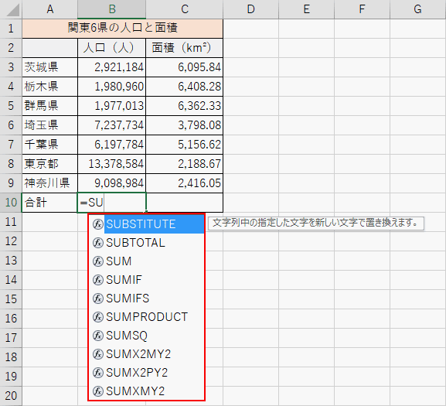Screen dimensions: 446x406
Task: Click the fx icon beside SUBTOTAL
Action: click(x=98, y=243)
